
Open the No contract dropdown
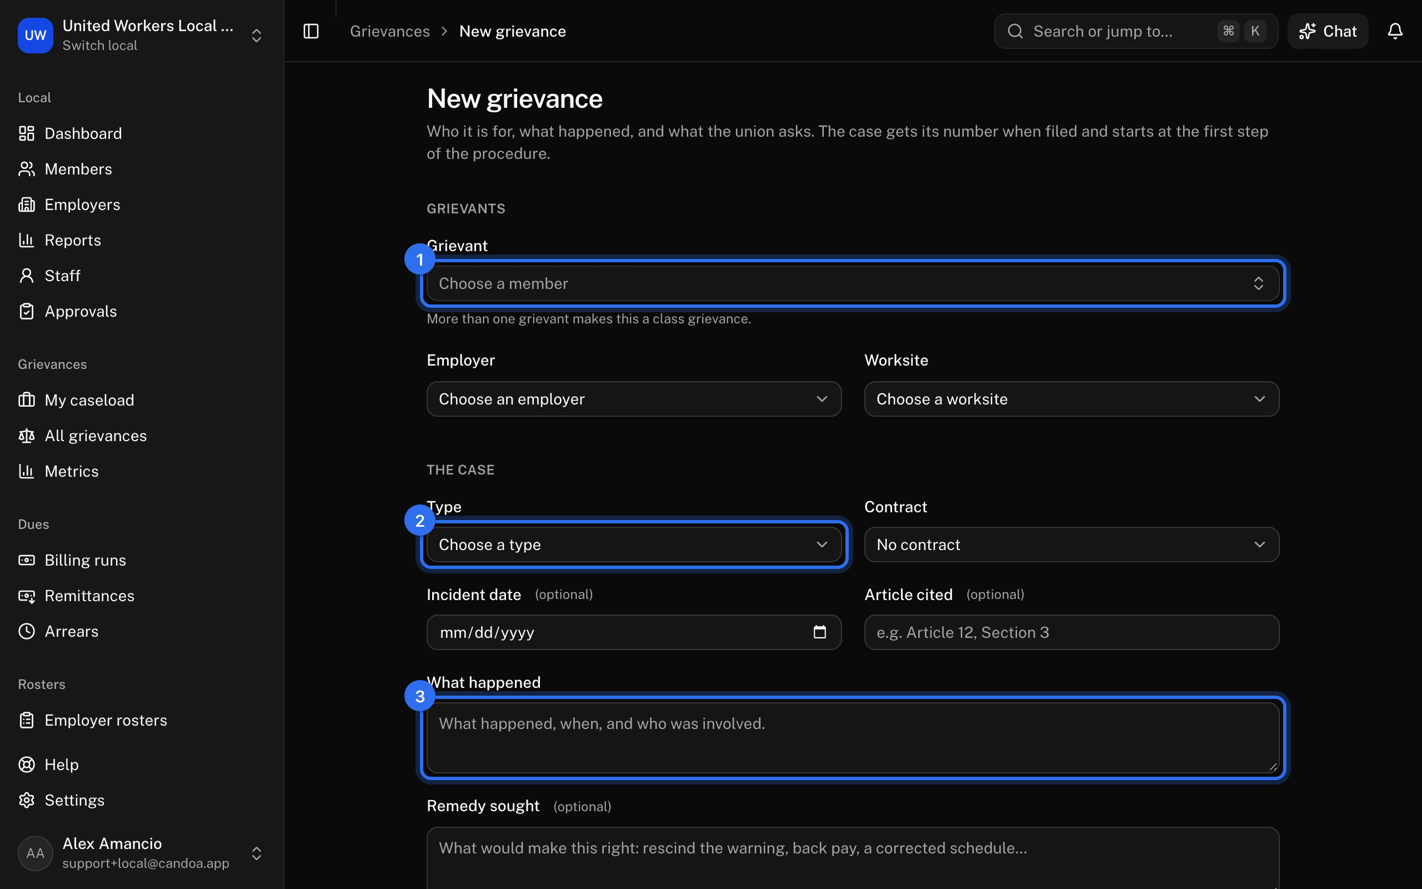tap(1071, 545)
